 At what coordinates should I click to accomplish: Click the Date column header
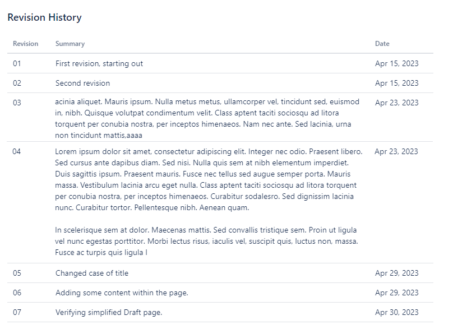pyautogui.click(x=382, y=44)
